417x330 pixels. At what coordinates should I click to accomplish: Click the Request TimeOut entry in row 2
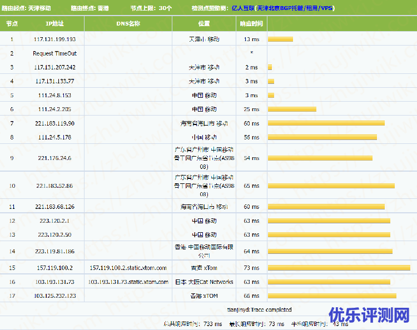coord(54,53)
